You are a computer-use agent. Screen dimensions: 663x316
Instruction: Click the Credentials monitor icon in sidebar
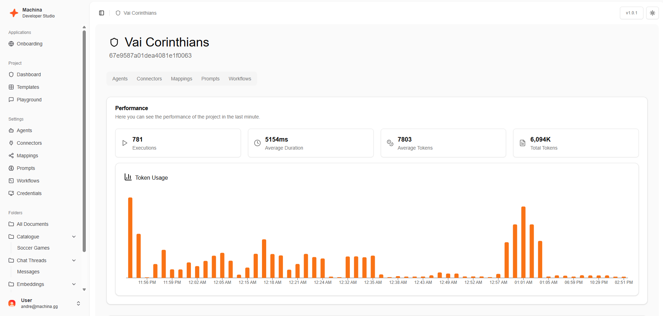coord(11,193)
